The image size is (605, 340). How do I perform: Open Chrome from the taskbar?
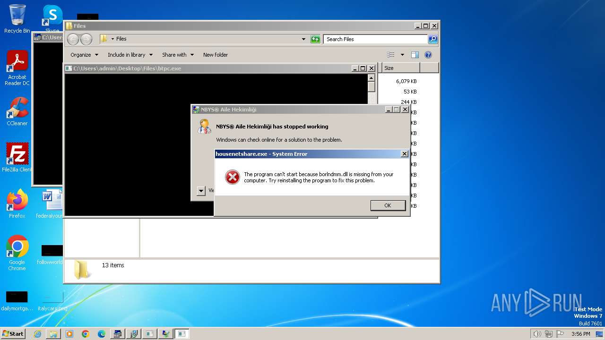[x=86, y=334]
